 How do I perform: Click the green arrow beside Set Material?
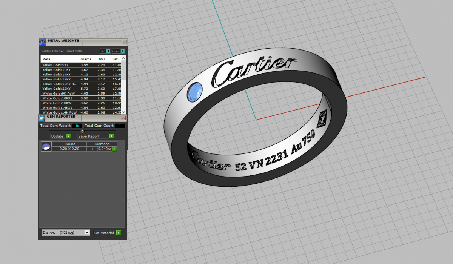[119, 233]
